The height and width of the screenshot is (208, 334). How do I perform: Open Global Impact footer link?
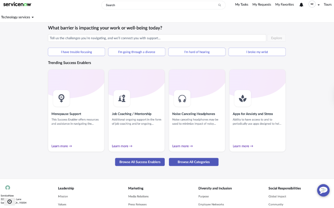(x=277, y=197)
